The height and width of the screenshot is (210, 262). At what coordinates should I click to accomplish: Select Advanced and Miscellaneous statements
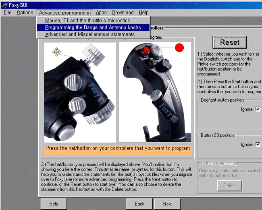tap(93, 34)
